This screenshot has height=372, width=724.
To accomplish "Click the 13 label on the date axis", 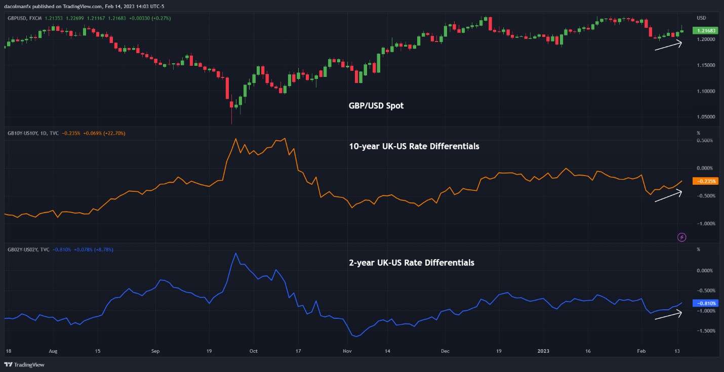I will pos(678,350).
